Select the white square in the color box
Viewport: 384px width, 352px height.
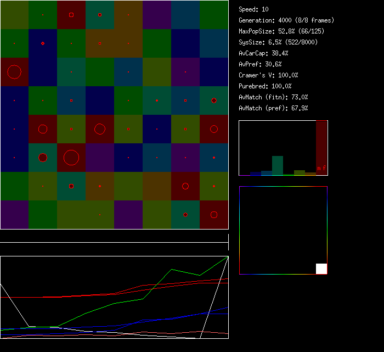pyautogui.click(x=321, y=269)
